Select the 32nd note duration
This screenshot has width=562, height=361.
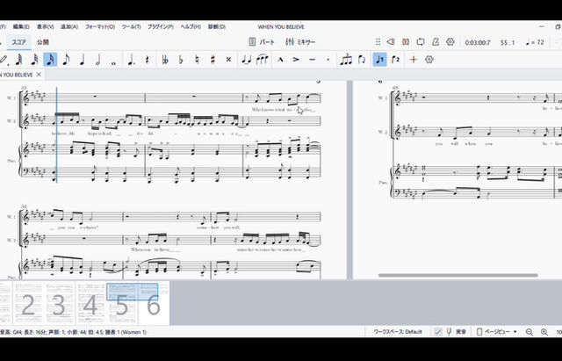34,60
